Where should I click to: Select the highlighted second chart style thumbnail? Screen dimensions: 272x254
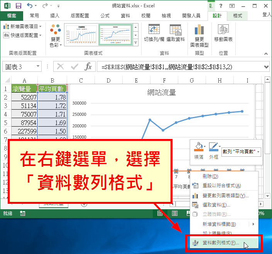pos(115,35)
